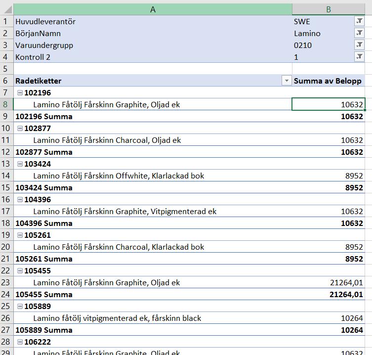Select column B header
Viewport: 372px width, 355px height.
pyautogui.click(x=329, y=9)
